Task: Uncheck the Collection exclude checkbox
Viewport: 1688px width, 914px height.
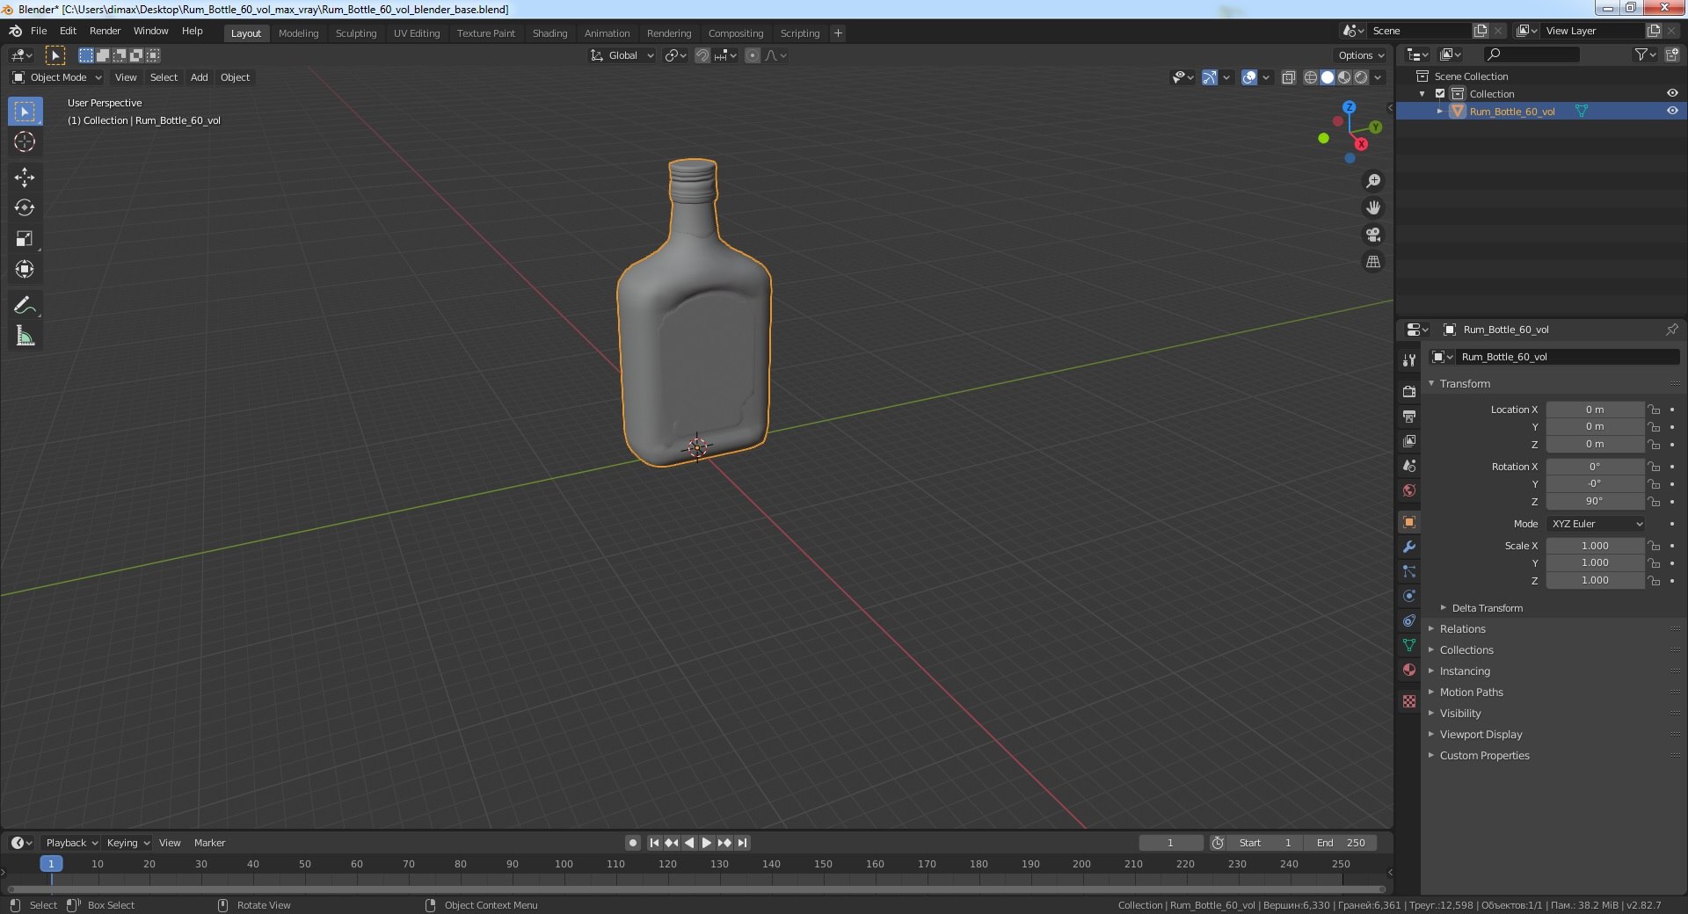Action: click(1440, 93)
